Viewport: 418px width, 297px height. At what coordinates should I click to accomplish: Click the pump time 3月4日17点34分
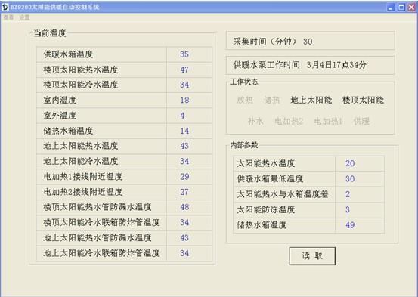[336, 65]
